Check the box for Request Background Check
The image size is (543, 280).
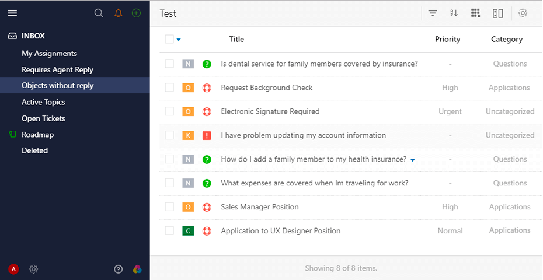169,87
